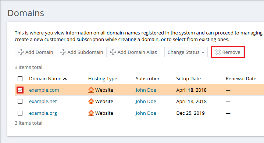Sort by the Renewal Date column

pos(241,79)
